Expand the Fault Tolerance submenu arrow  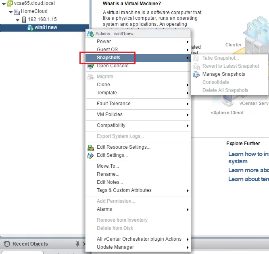click(188, 104)
